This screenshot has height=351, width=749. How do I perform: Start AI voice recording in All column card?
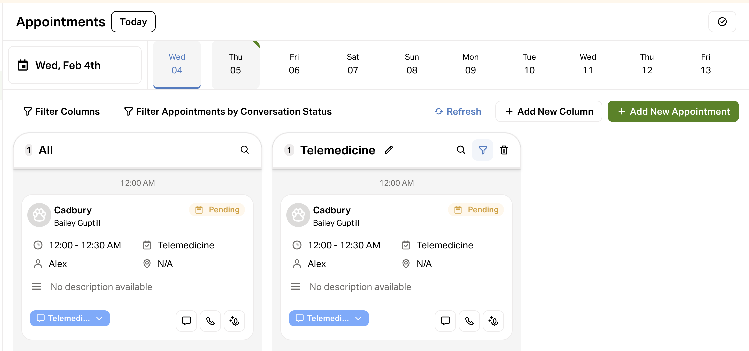[234, 321]
